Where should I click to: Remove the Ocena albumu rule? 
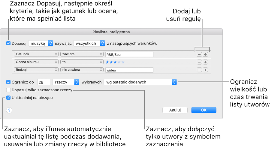pos(199,62)
